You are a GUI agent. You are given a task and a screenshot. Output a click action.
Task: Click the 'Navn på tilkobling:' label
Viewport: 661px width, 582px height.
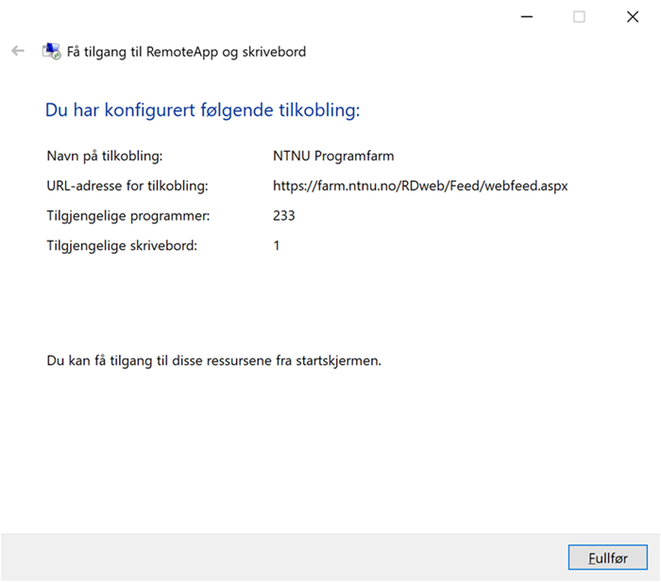[105, 157]
